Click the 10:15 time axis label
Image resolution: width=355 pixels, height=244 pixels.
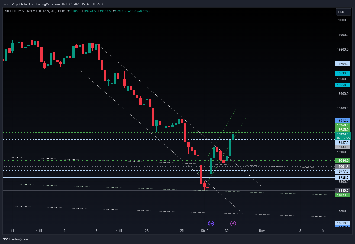pyautogui.click(x=204, y=231)
